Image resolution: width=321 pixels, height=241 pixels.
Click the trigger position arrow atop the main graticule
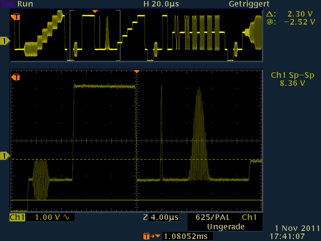tap(136, 72)
